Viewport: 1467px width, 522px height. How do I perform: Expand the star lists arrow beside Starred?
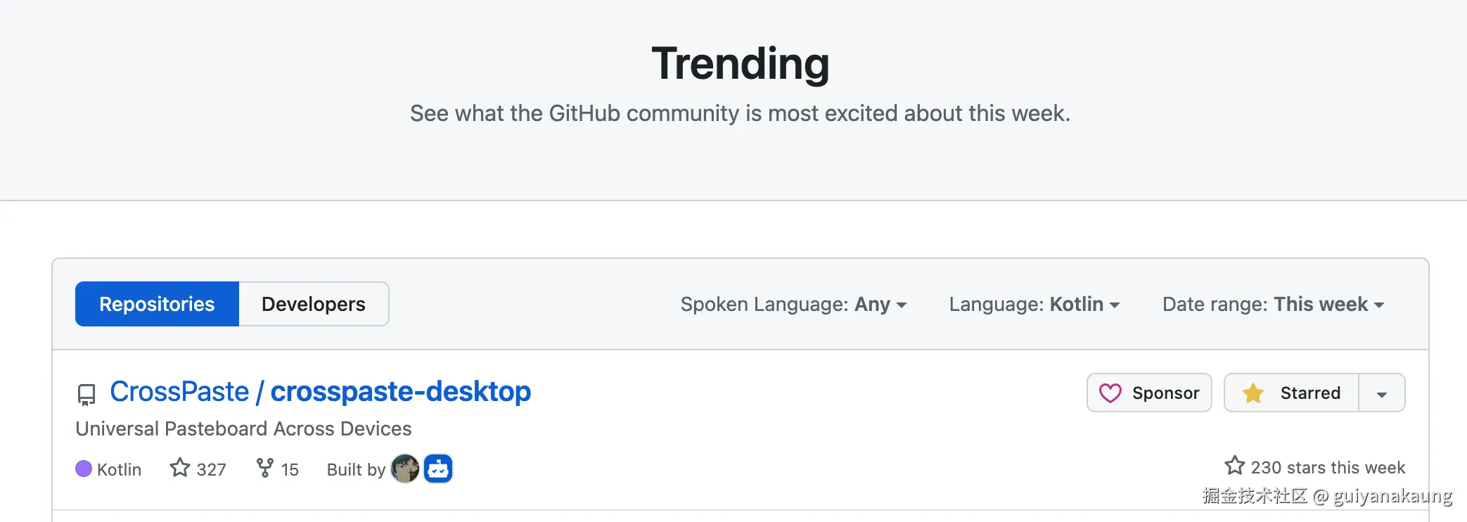(1382, 393)
